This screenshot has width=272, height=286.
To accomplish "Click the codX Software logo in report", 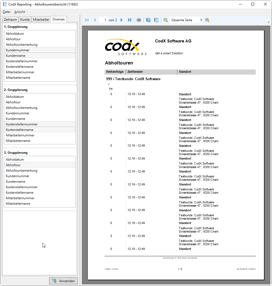I will click(x=126, y=47).
